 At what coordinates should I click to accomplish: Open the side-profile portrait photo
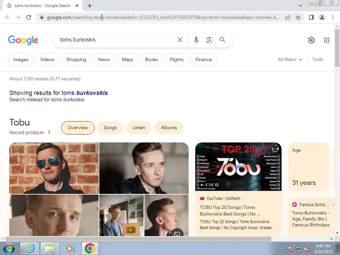[167, 215]
